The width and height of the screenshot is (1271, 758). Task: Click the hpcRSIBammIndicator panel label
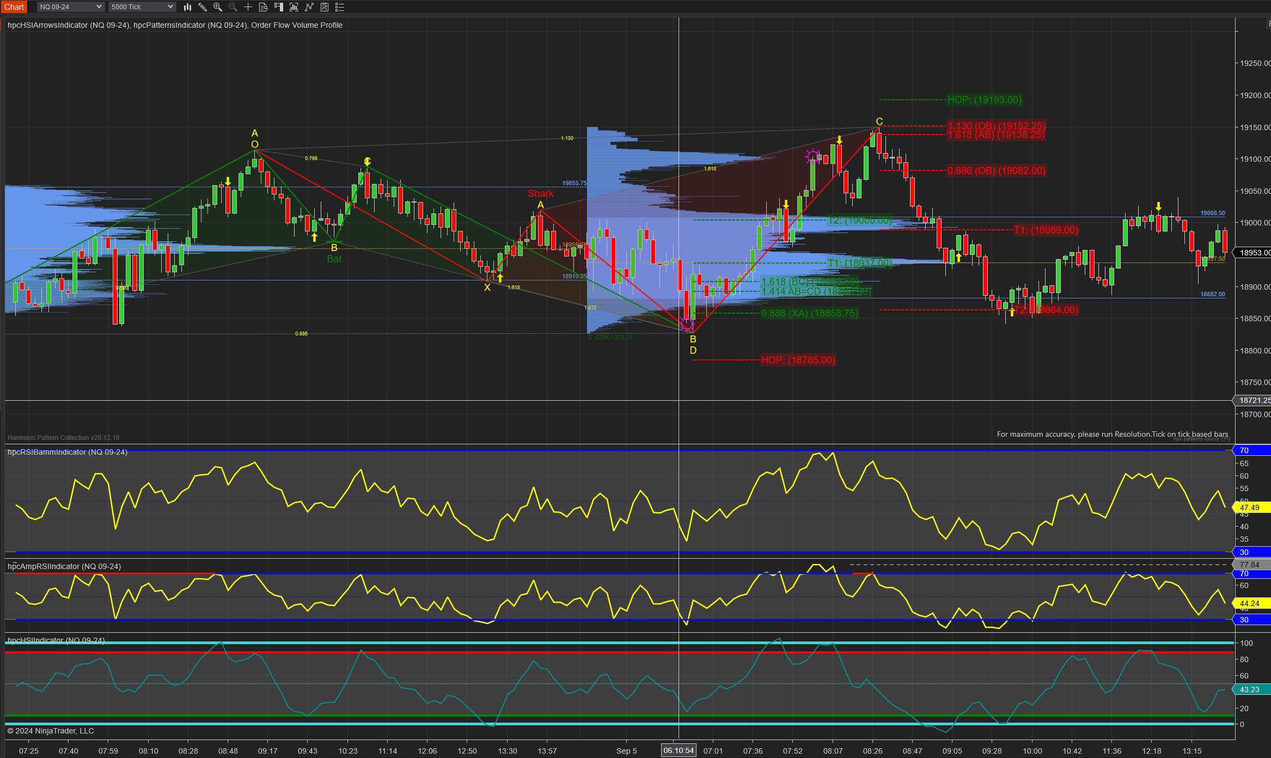click(x=68, y=452)
